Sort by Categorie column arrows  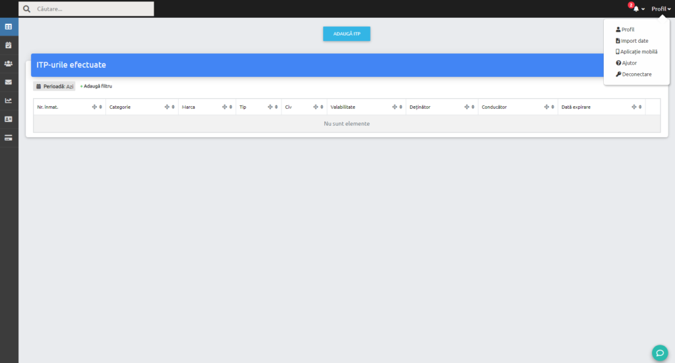[173, 107]
